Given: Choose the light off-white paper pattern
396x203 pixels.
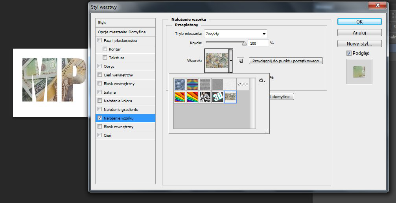Looking at the screenshot, I should pos(230,84).
